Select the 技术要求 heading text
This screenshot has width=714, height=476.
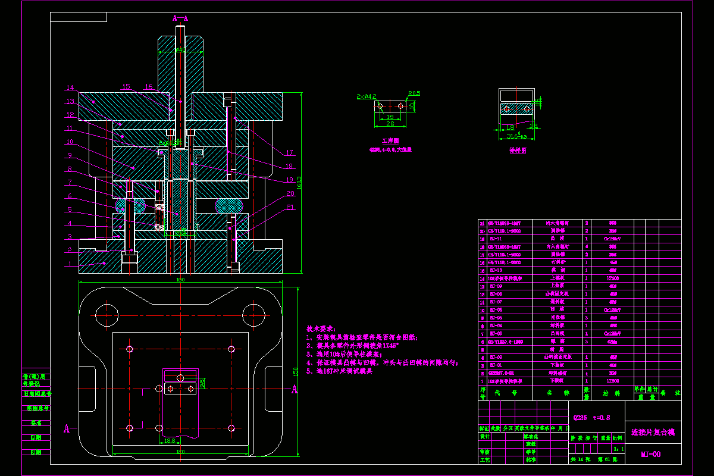point(321,328)
